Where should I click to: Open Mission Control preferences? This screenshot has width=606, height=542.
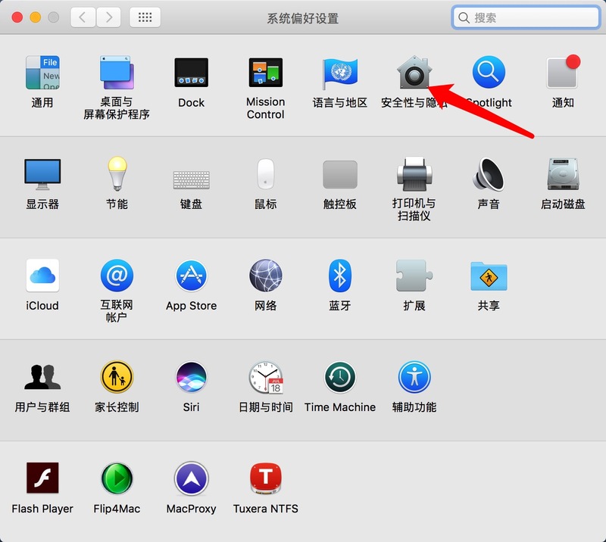click(266, 73)
